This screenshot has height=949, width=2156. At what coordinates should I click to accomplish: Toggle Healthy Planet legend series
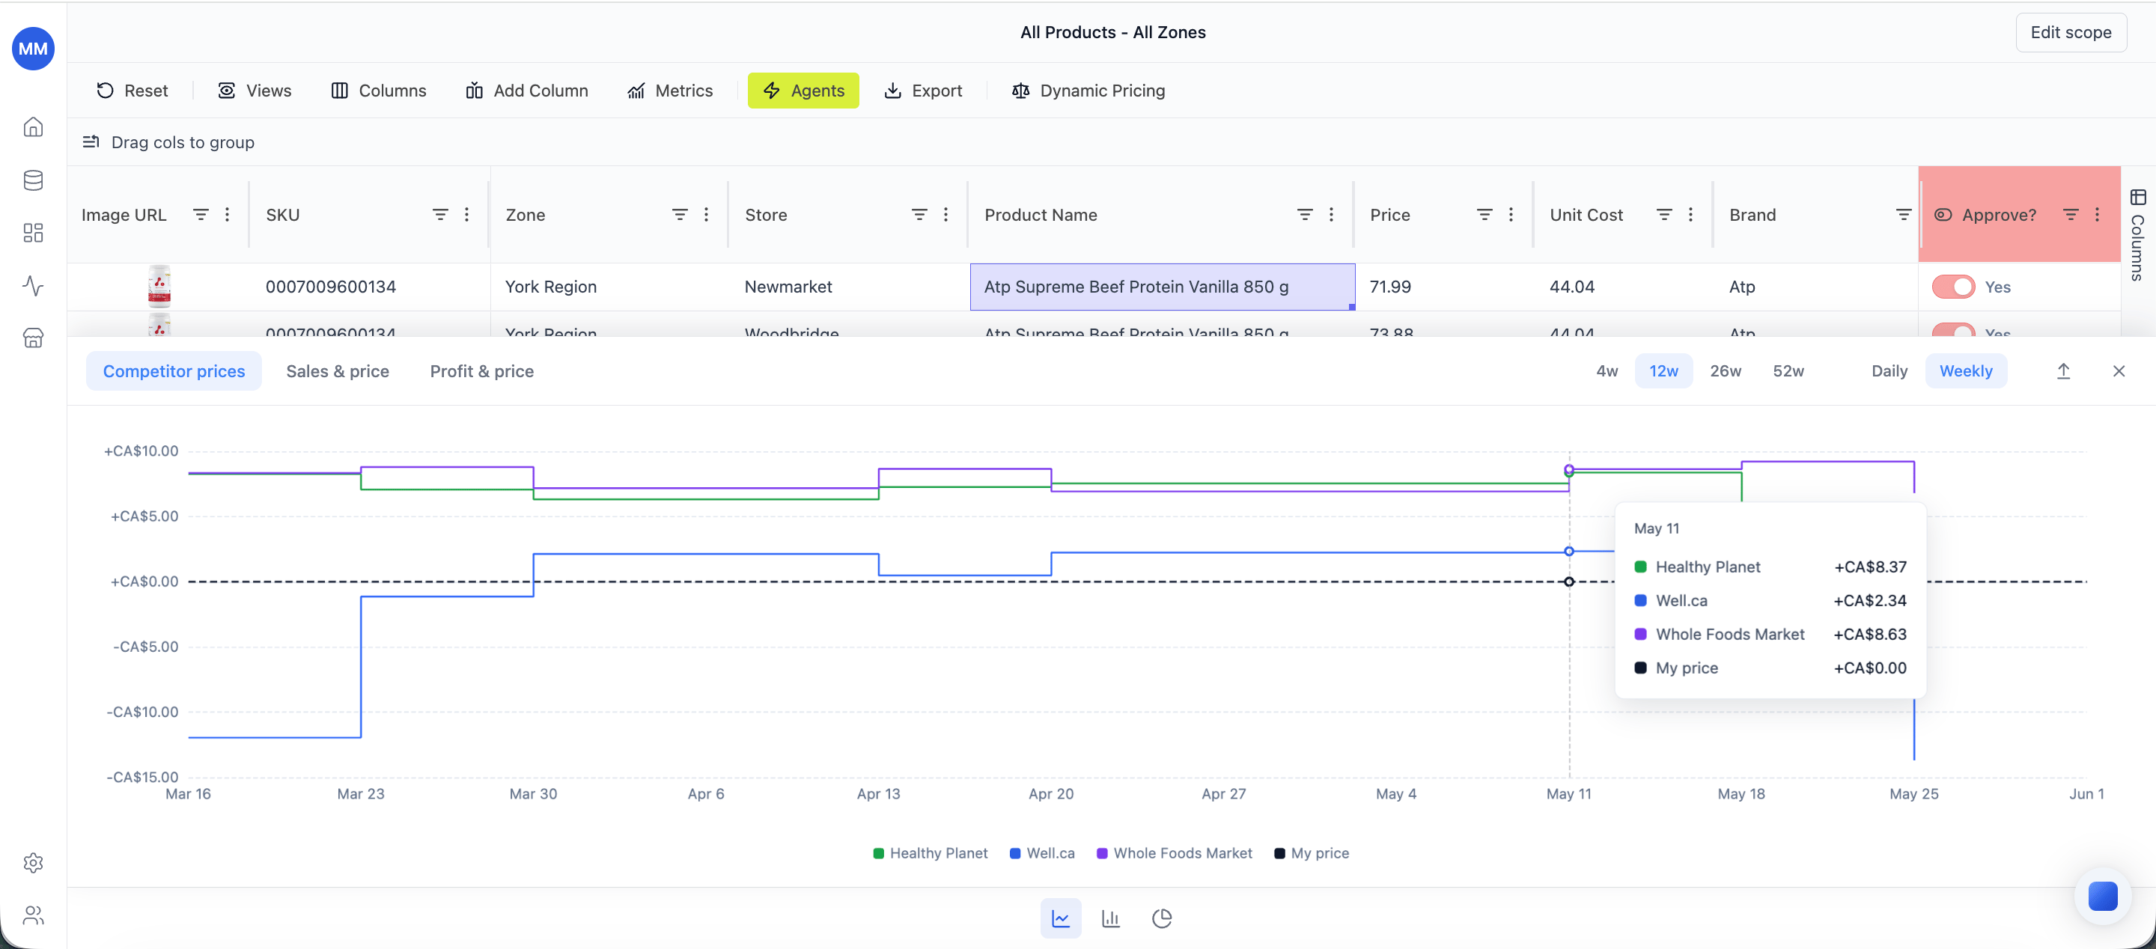coord(930,852)
